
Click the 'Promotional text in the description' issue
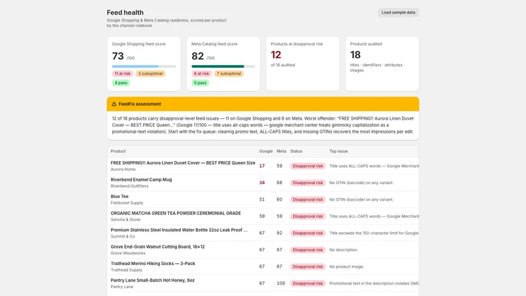click(x=374, y=284)
